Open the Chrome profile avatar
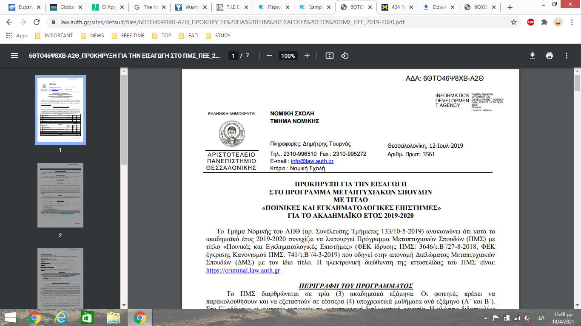The height and width of the screenshot is (326, 581). pos(558,22)
